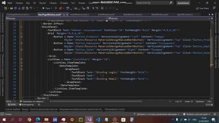Collapse the ListView fold on line 25
Screen dimensions: 219x123
[x=22, y=59]
